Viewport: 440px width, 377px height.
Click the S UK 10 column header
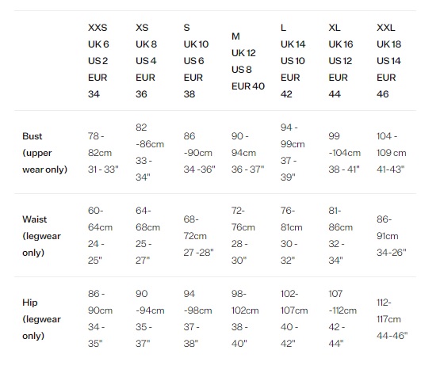click(x=196, y=61)
